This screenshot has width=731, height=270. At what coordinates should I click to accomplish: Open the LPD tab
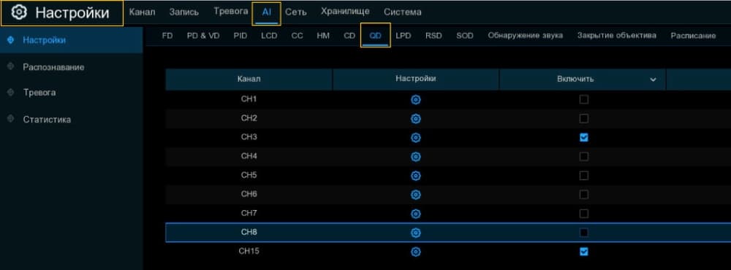(x=404, y=35)
